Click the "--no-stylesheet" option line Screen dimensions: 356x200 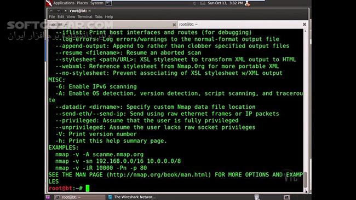coord(169,73)
